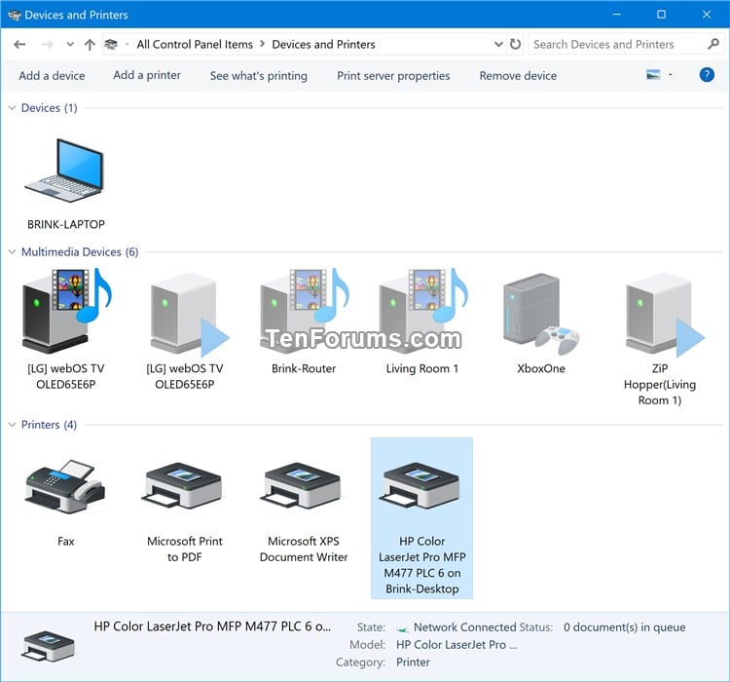Click the Multimedia Devices (6) header text
Image resolution: width=730 pixels, height=682 pixels.
80,252
